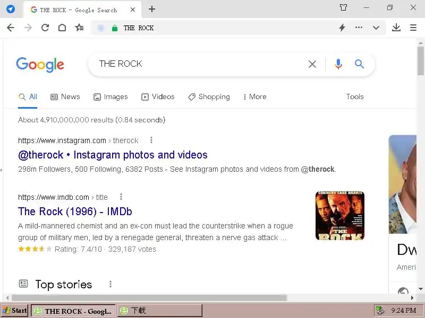Click the results count text

(91, 120)
